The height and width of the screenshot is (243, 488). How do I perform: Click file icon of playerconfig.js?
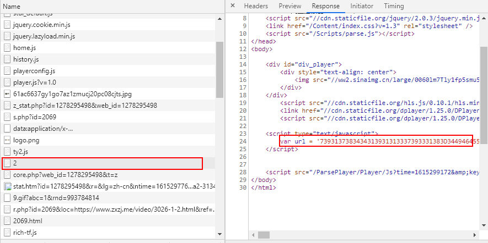click(7, 71)
